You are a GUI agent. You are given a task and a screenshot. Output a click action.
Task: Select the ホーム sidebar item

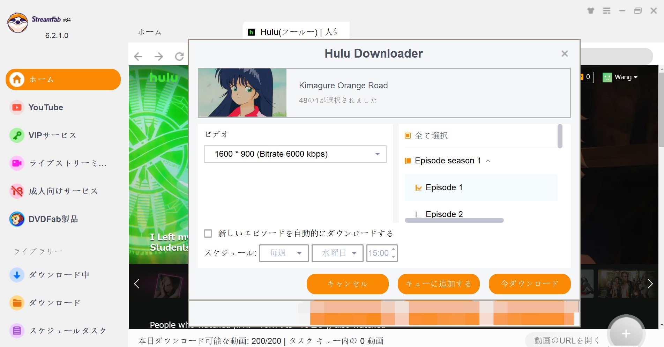pos(63,79)
